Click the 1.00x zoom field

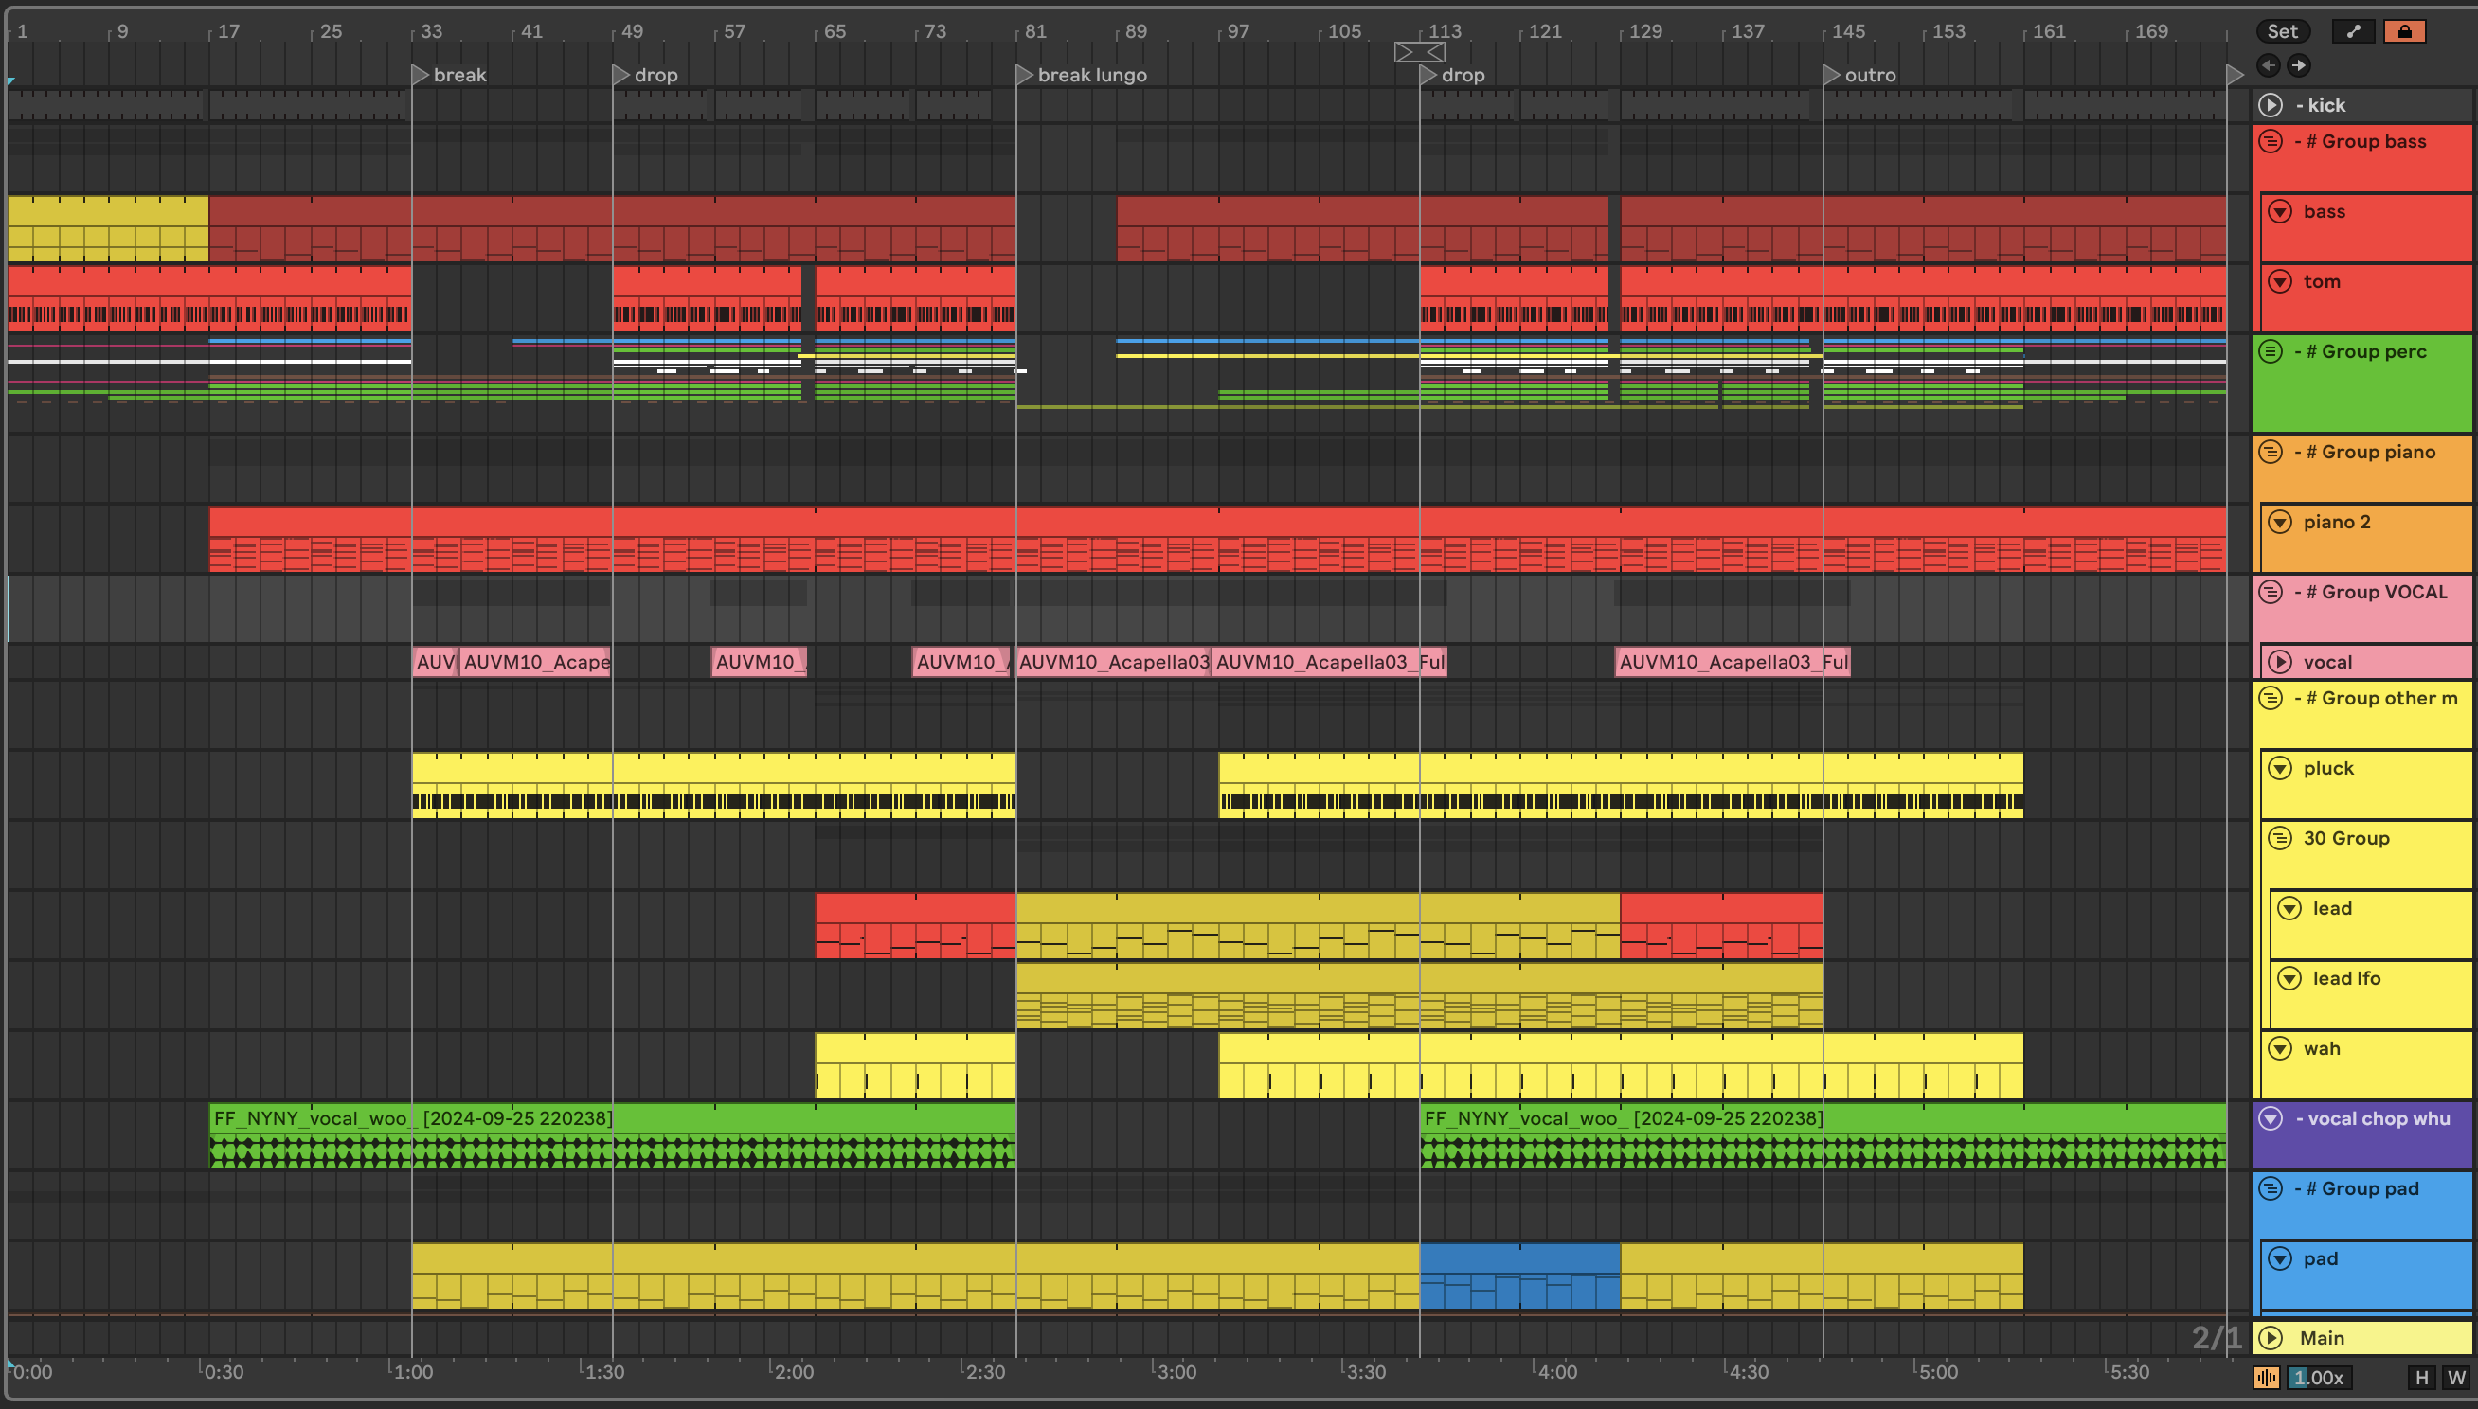(x=2318, y=1377)
